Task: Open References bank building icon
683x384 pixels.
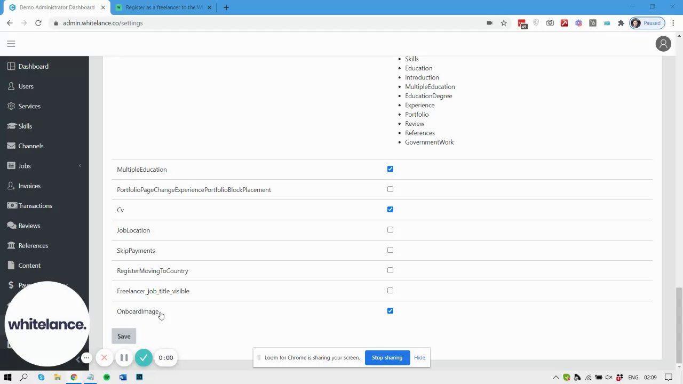Action: 11,245
